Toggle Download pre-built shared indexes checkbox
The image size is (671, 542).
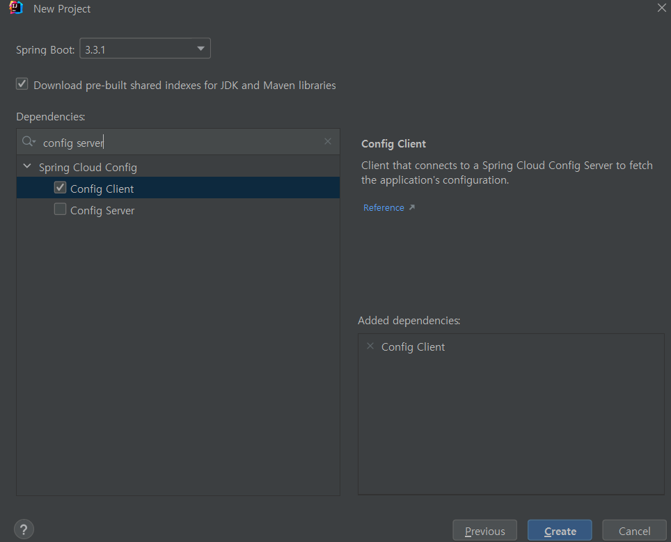tap(22, 84)
